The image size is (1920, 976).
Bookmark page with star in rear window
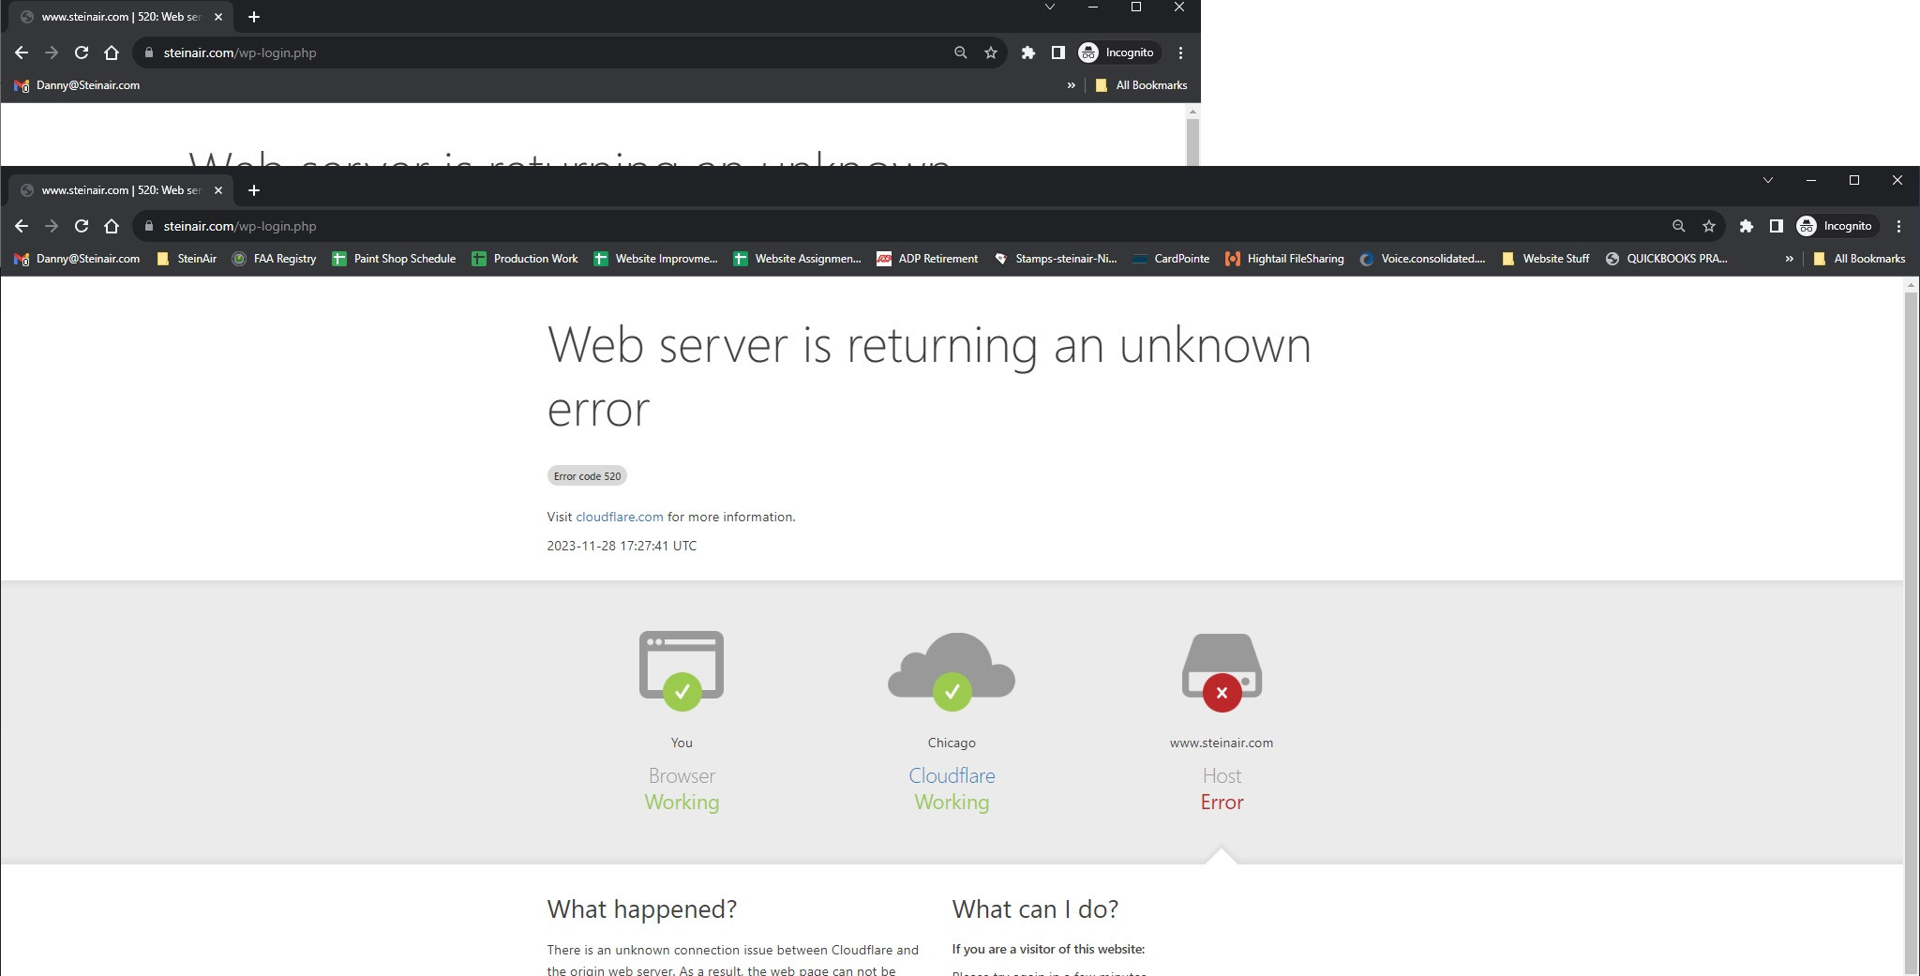click(x=991, y=53)
